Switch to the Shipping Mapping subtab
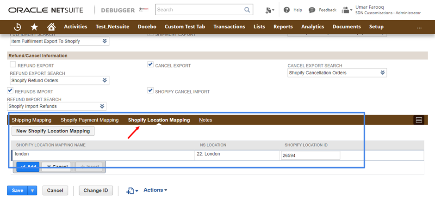Screen dimensions: 435x204 [x=31, y=120]
